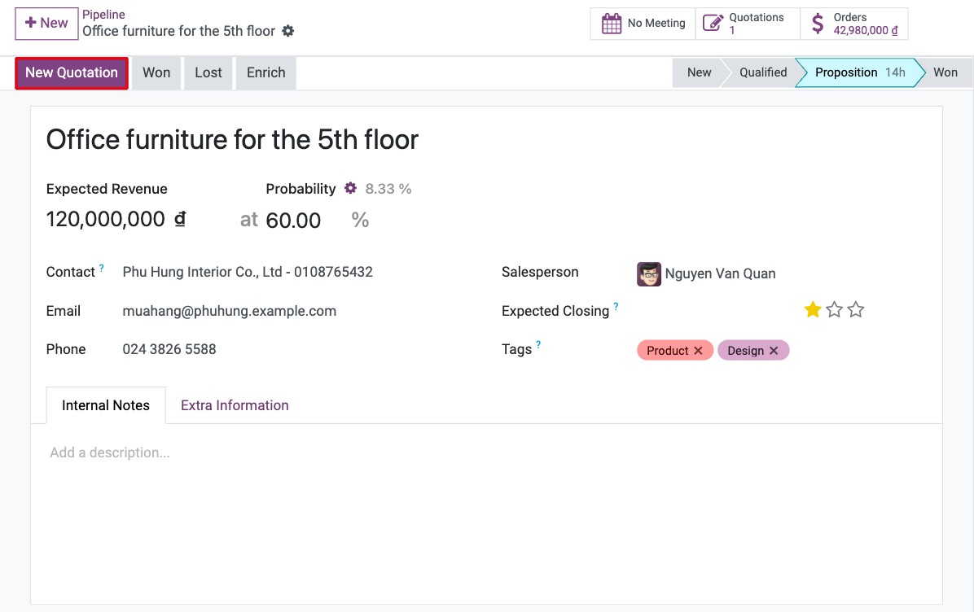
Task: Remove the Product tag
Action: point(698,351)
